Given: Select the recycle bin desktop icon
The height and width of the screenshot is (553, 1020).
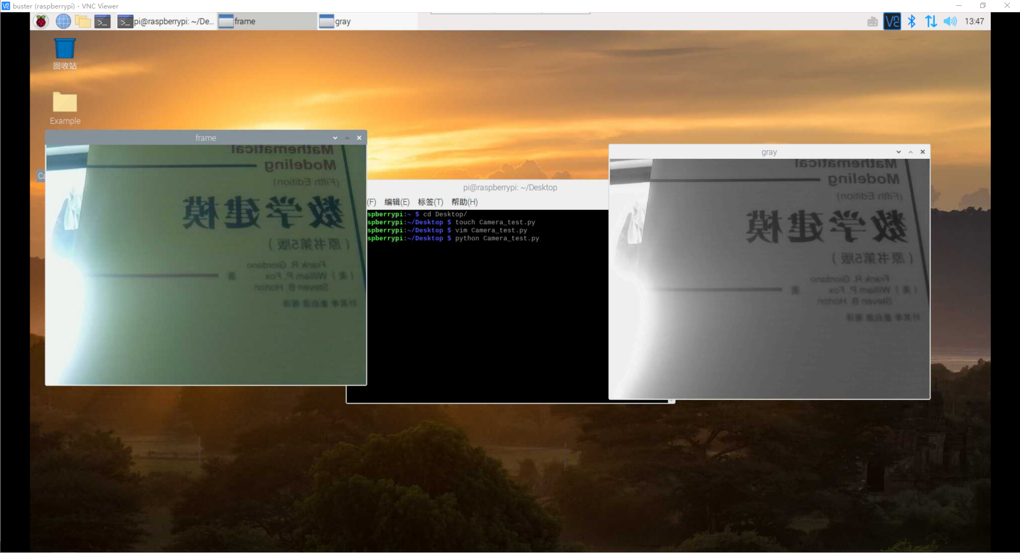Looking at the screenshot, I should click(x=65, y=54).
